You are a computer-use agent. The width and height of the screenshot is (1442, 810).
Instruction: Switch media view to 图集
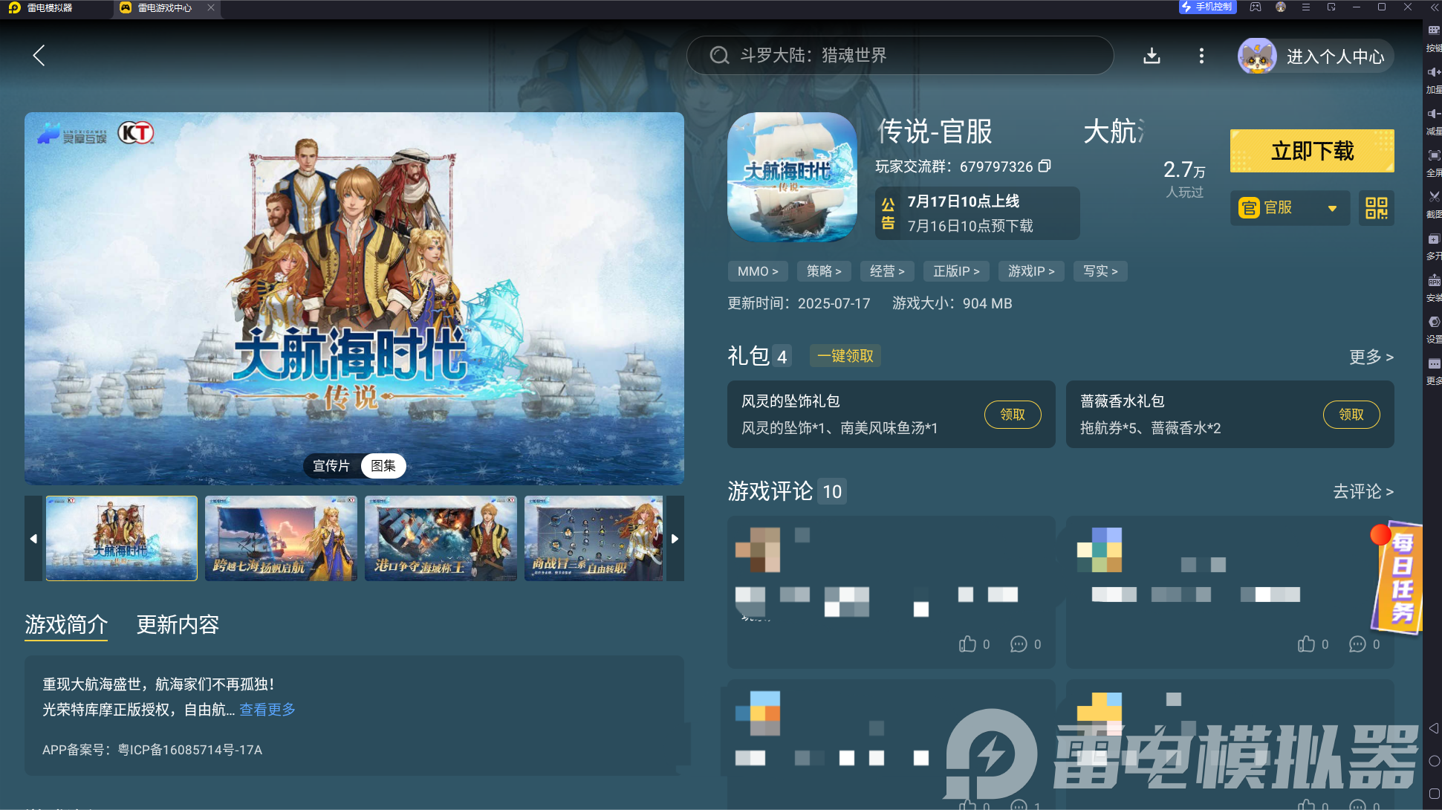tap(383, 466)
